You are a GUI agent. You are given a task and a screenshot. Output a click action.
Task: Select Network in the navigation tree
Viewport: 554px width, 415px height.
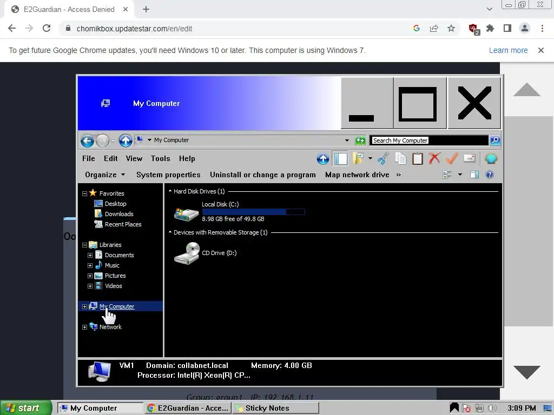(x=110, y=327)
